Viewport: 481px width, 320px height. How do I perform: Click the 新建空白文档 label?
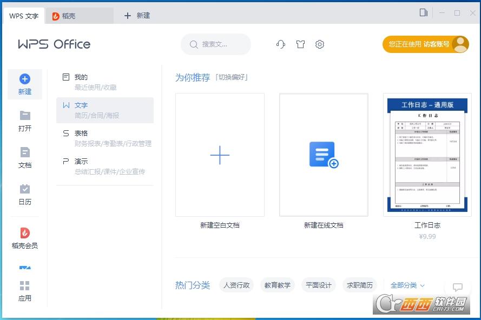click(x=220, y=225)
